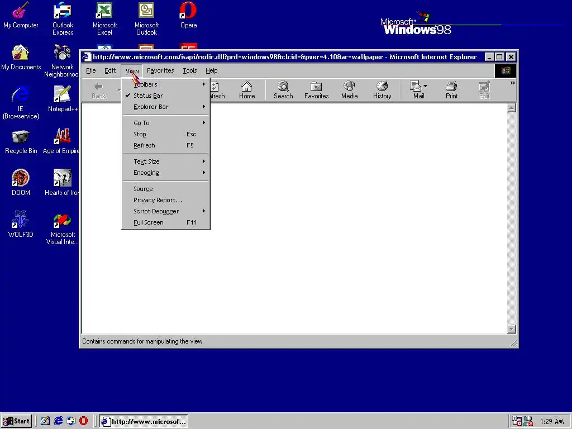Click the system tray clock
572x429 pixels.
click(x=551, y=421)
